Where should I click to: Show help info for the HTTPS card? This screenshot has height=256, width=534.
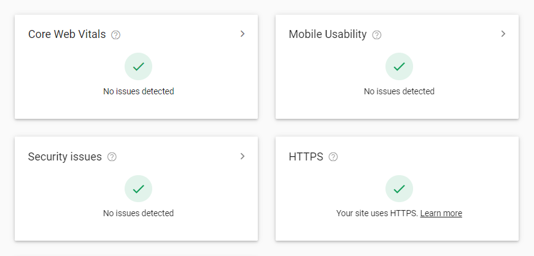(333, 157)
